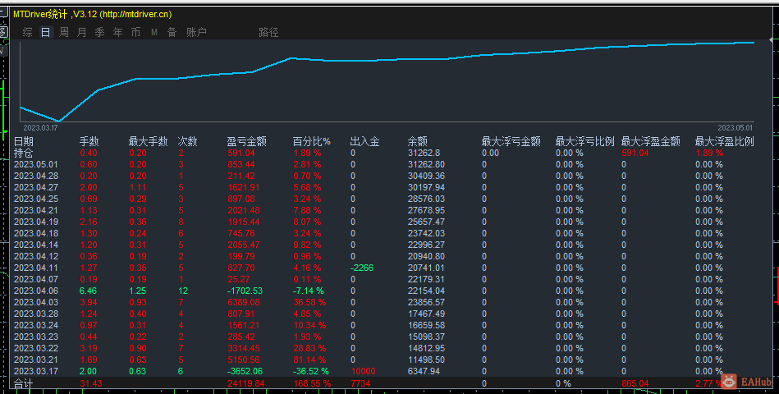Screen dimensions: 779x394
Task: Click the 余额 column header
Action: (x=417, y=142)
